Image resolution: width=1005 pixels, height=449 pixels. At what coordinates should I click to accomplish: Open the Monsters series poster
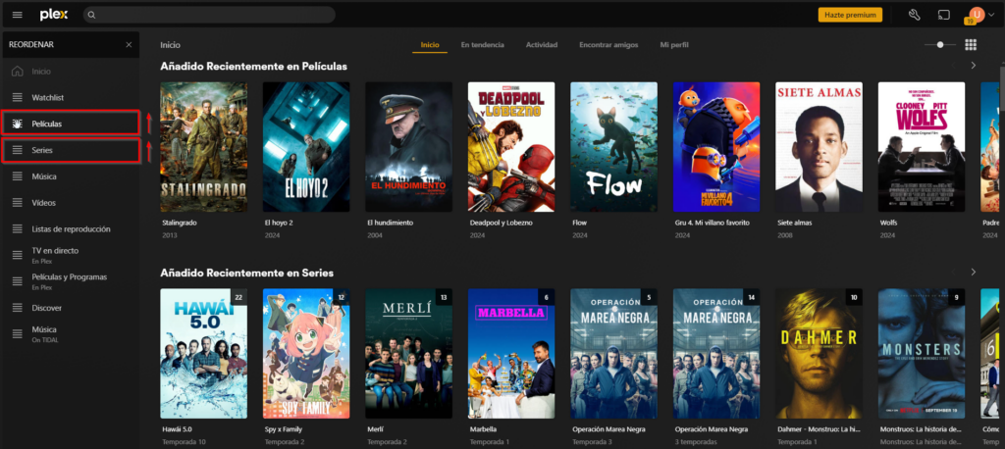[x=922, y=354]
